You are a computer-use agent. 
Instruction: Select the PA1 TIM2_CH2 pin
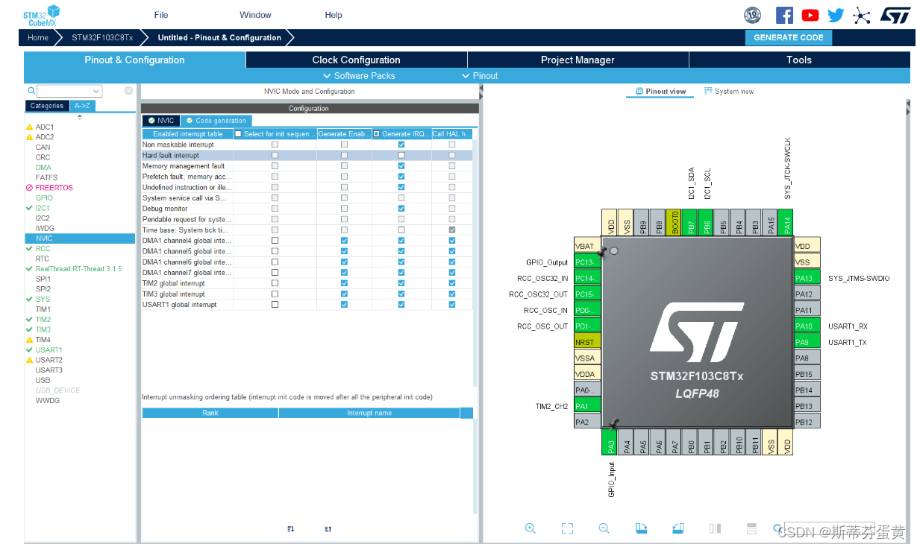point(587,406)
